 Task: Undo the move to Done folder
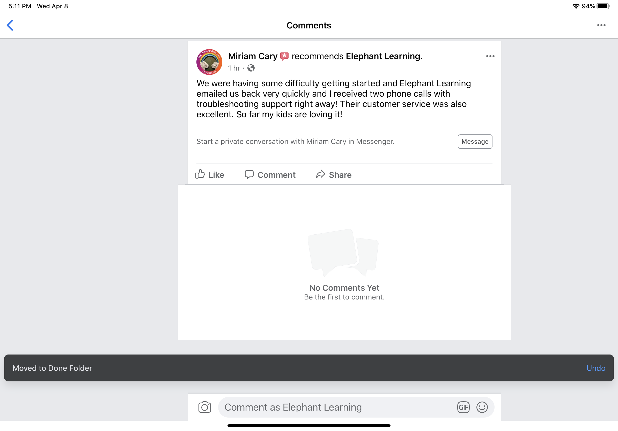(x=596, y=368)
